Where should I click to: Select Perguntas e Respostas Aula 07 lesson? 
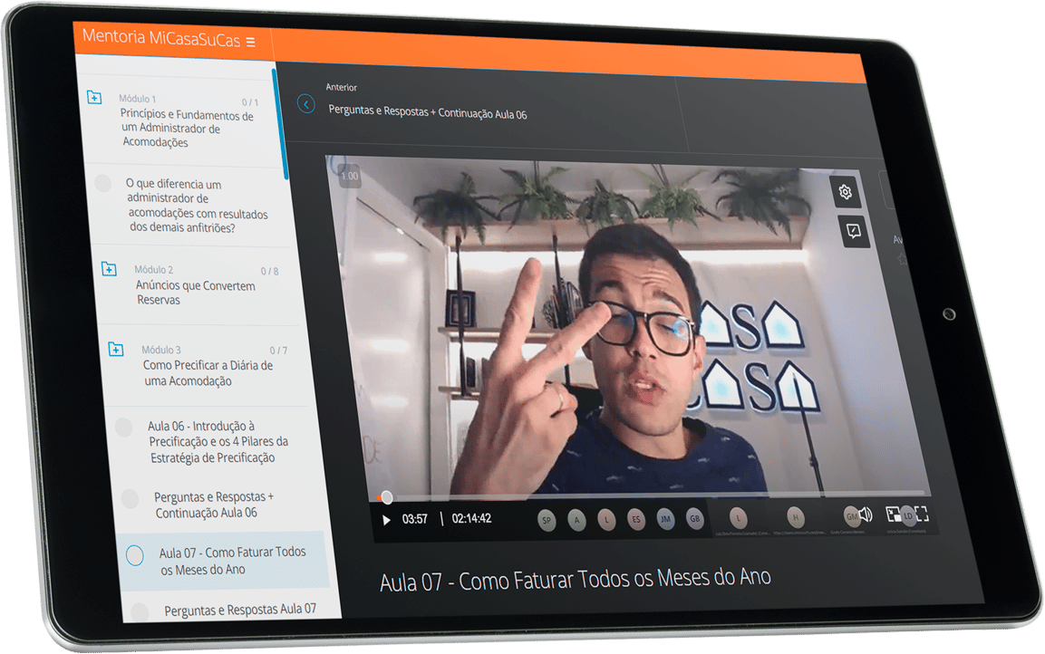(x=240, y=610)
